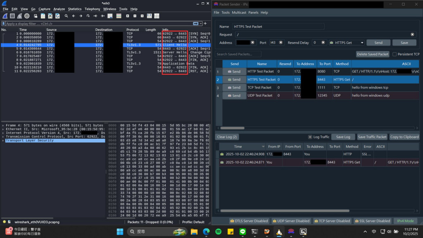Go back in packet history
This screenshot has height=238, width=423.
coord(74,16)
